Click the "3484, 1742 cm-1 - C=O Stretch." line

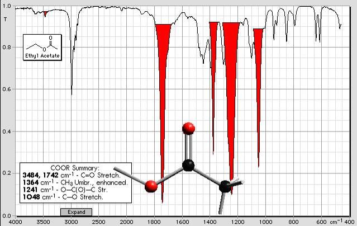(72, 175)
